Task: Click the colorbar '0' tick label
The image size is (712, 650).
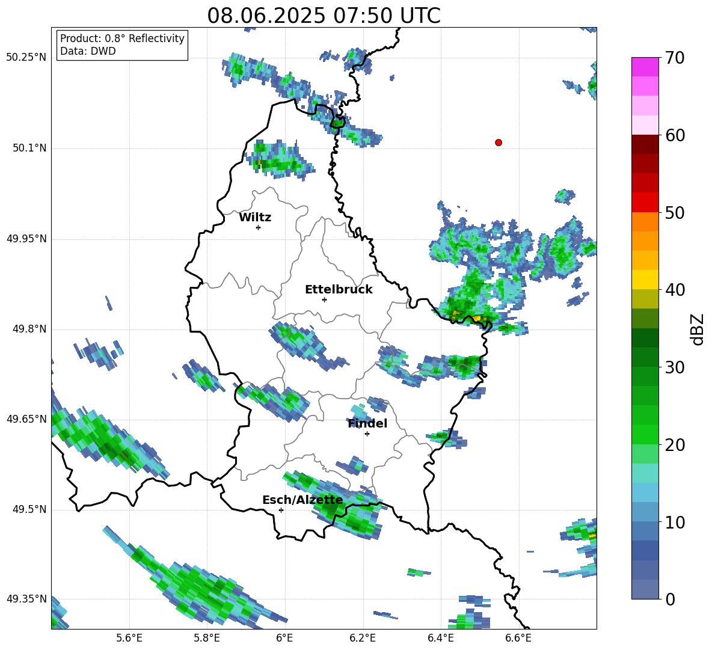Action: (671, 599)
